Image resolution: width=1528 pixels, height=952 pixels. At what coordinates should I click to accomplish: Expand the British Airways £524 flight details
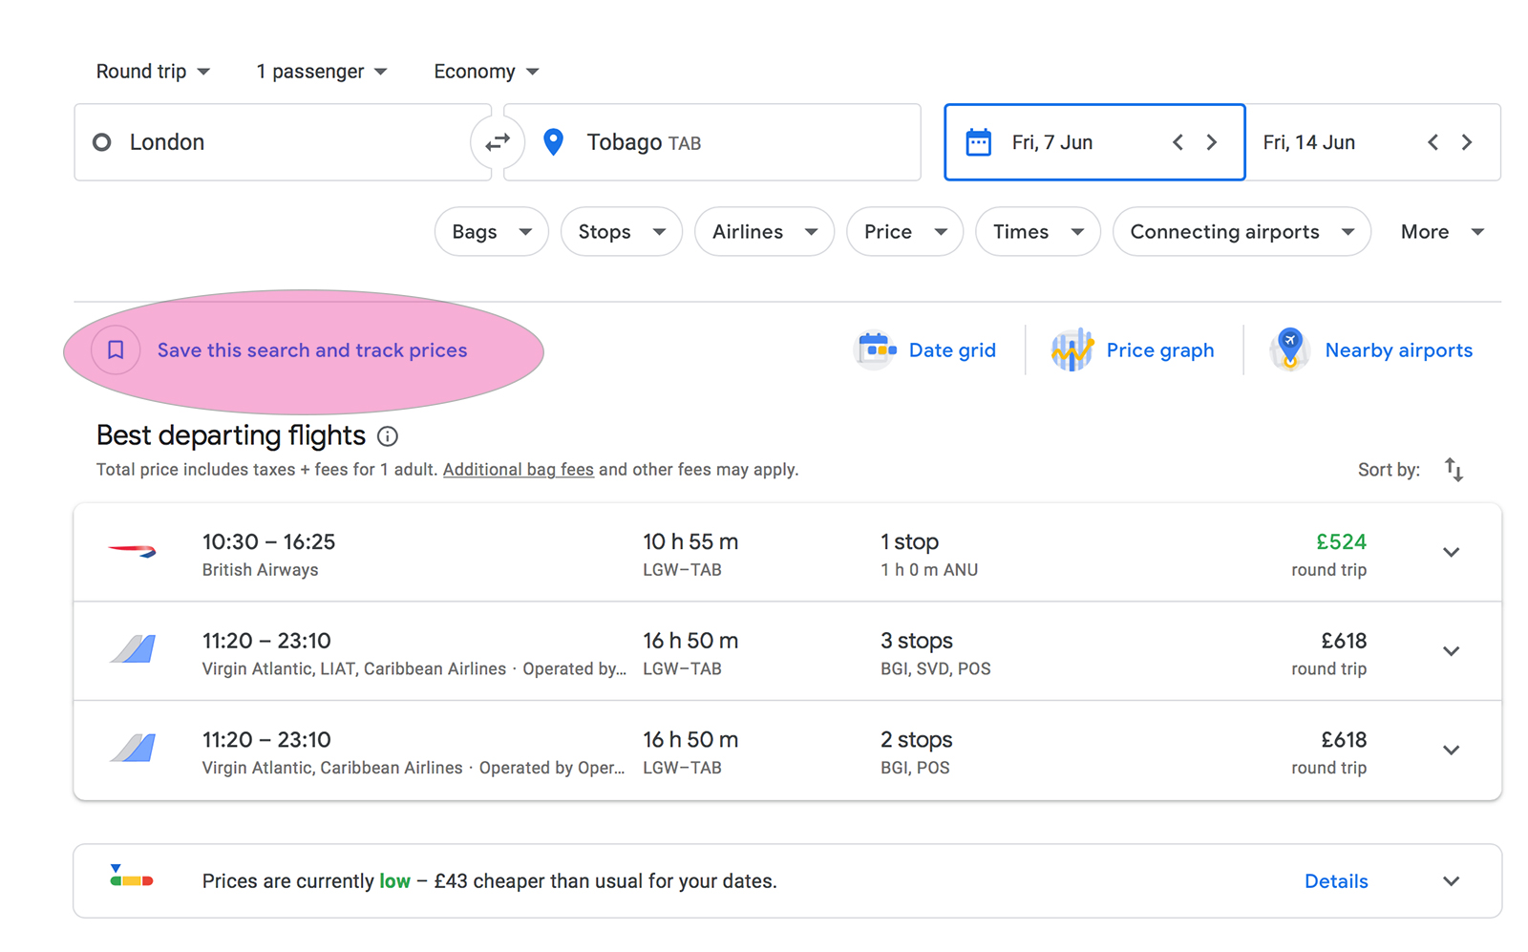tap(1451, 553)
